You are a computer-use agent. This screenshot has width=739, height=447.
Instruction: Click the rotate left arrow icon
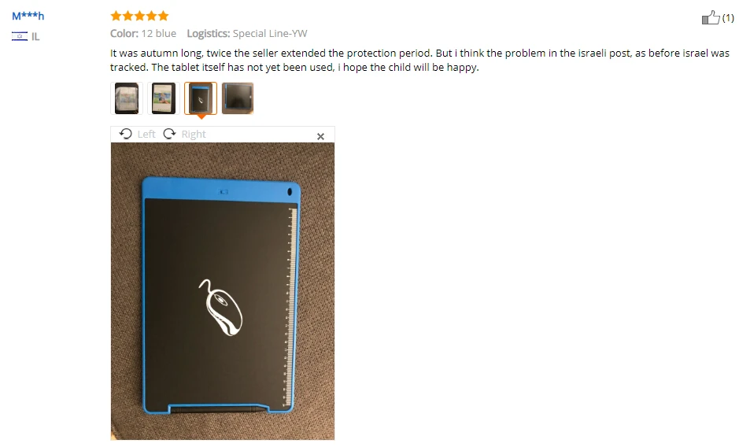click(125, 134)
